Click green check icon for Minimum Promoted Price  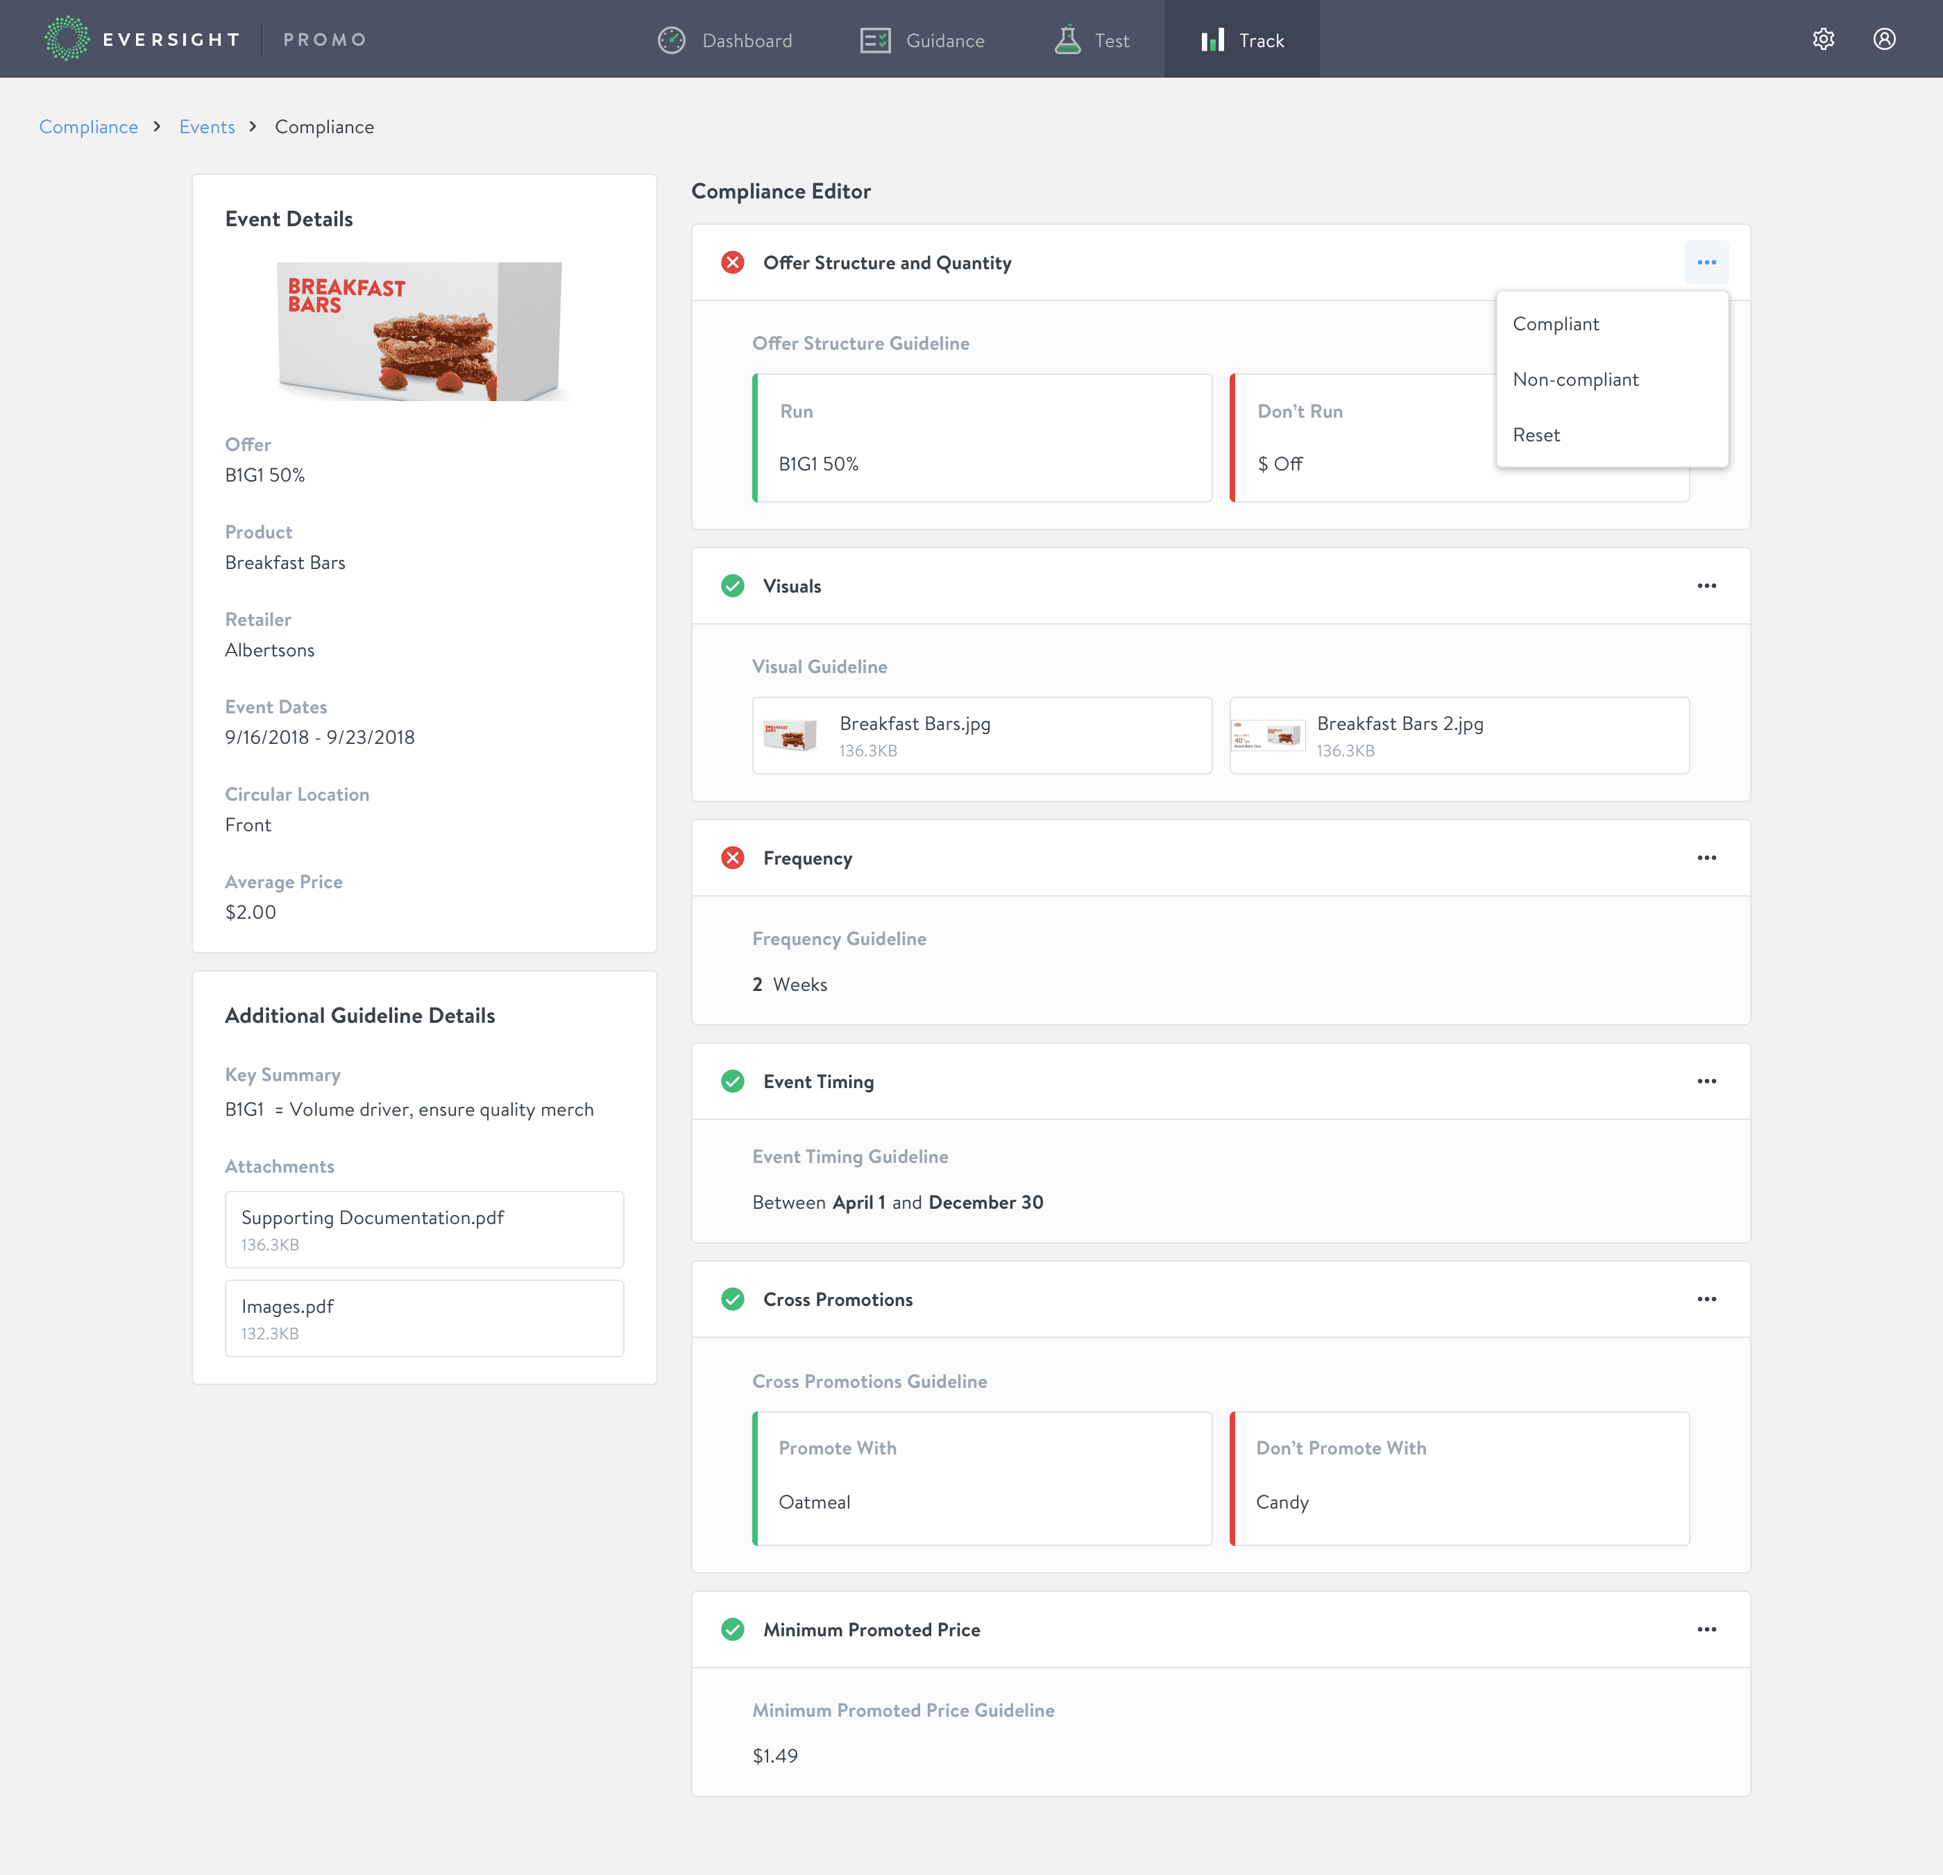(x=733, y=1628)
